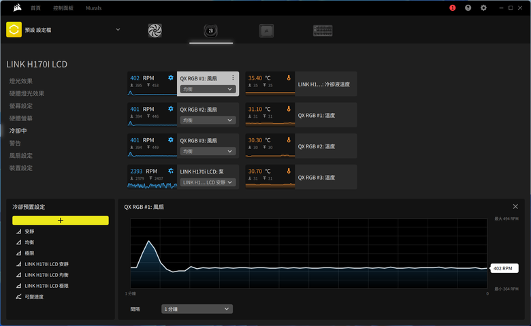Open QX RGB #2 fan mode dropdown

[x=208, y=120]
